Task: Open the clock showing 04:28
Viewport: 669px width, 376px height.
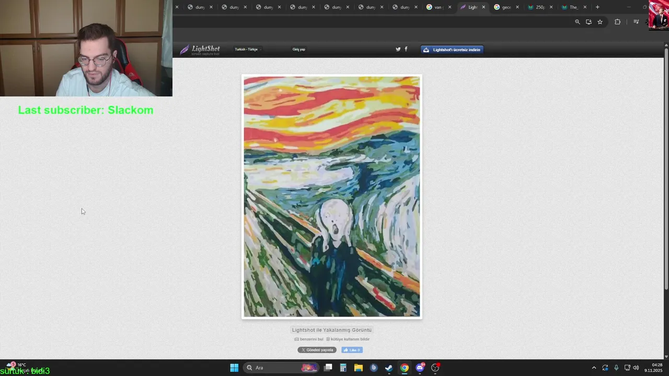Action: (x=654, y=368)
